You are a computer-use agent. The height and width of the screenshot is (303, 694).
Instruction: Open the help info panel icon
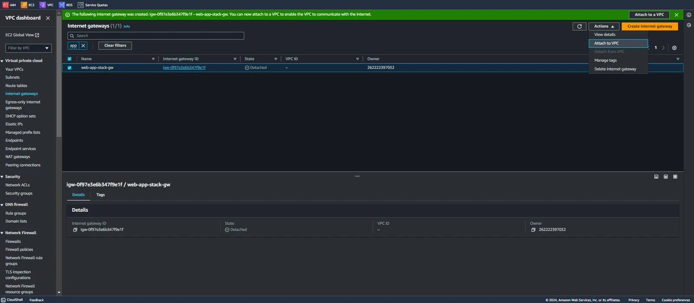pos(689,15)
